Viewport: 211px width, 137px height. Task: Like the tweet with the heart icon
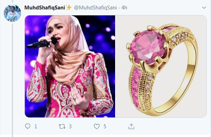(97, 127)
